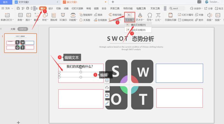The image size is (224, 124).
Task: Expand the 形状 shapes dropdown
Action: pyautogui.click(x=45, y=20)
